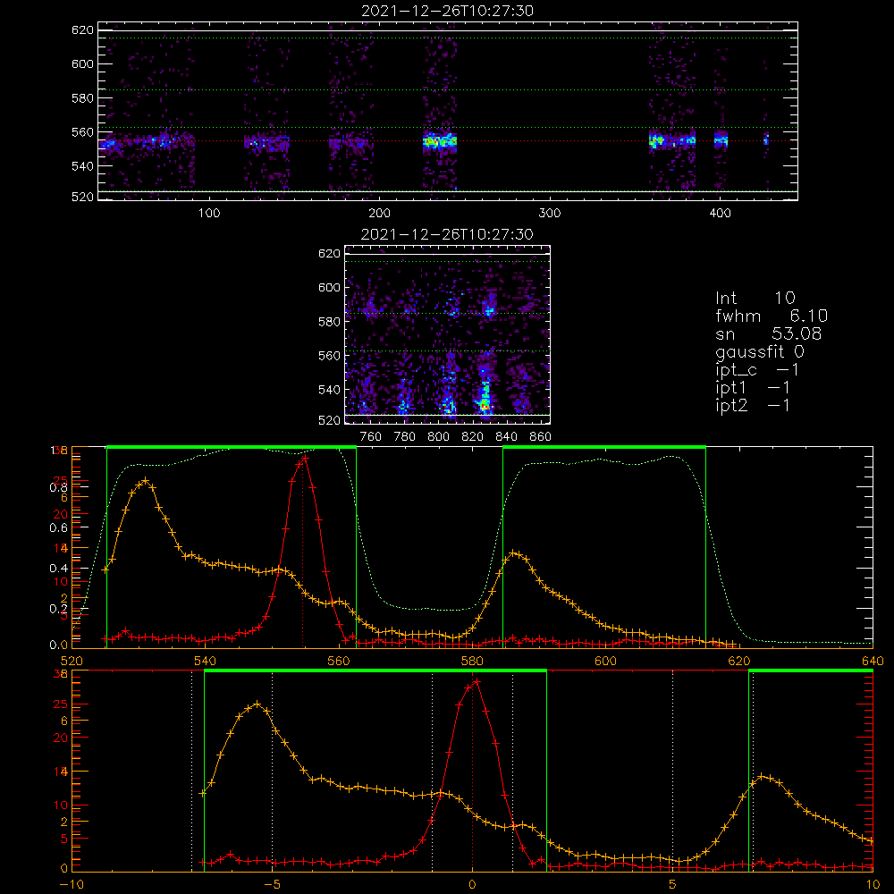Click x-axis label 800 under the middle image
The width and height of the screenshot is (894, 894).
click(438, 437)
